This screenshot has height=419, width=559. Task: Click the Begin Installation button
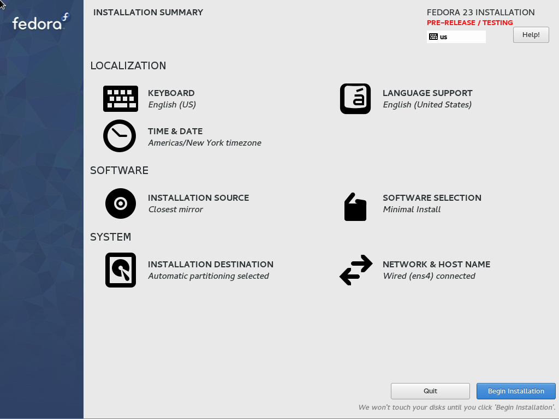point(516,391)
